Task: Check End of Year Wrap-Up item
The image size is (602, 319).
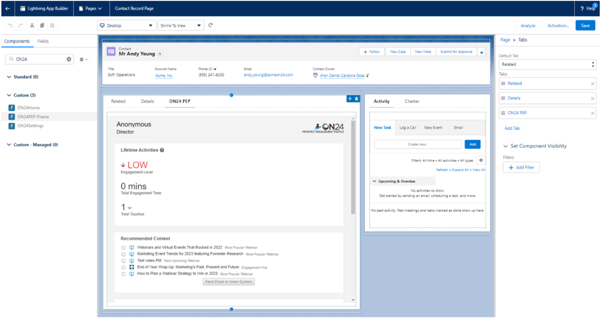Action: point(124,267)
